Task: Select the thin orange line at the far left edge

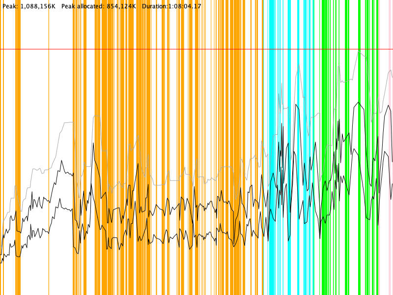Action: click(x=1, y=147)
